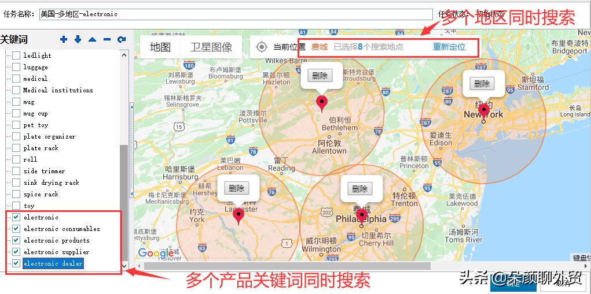Select the 'plate organizer' keyword label
The width and height of the screenshot is (591, 294).
pyautogui.click(x=49, y=136)
